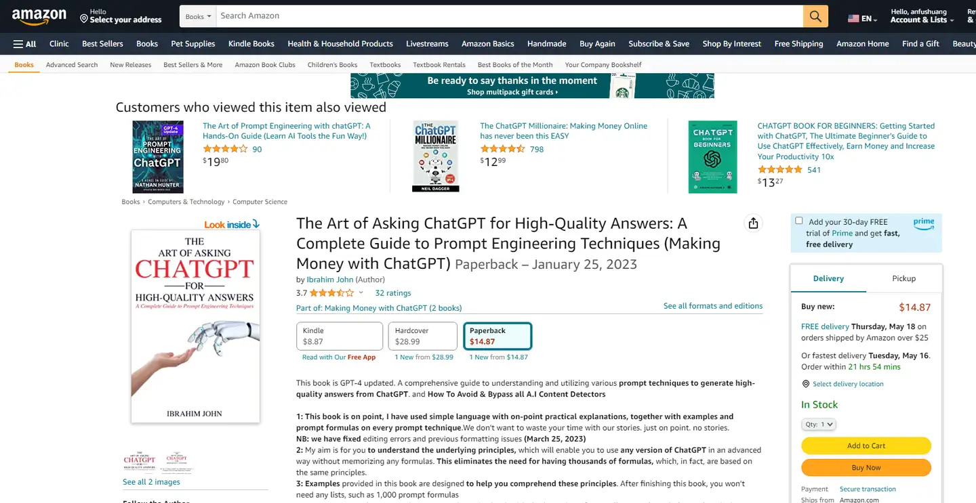Select Kindle $8.87 format
Screen dimensions: 976x503
pyautogui.click(x=340, y=336)
